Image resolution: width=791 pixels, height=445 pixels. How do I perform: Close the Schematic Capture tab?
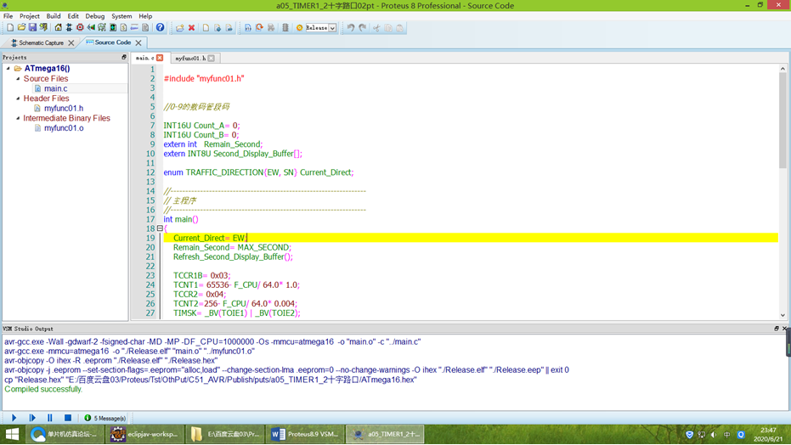[x=71, y=42]
